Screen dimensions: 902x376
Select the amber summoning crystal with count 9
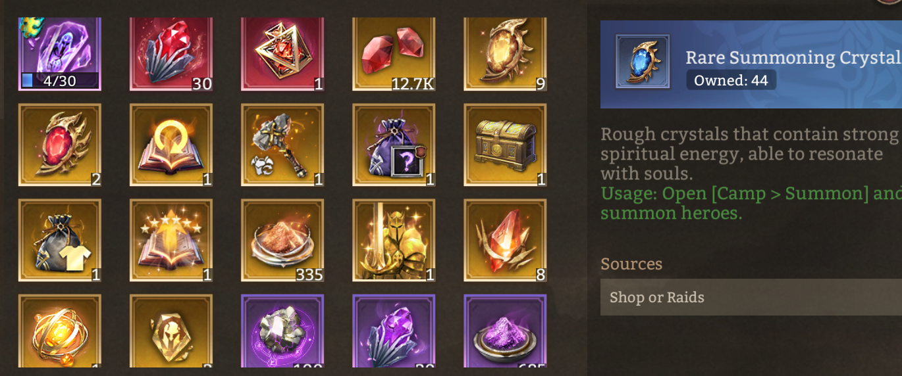[x=505, y=54]
